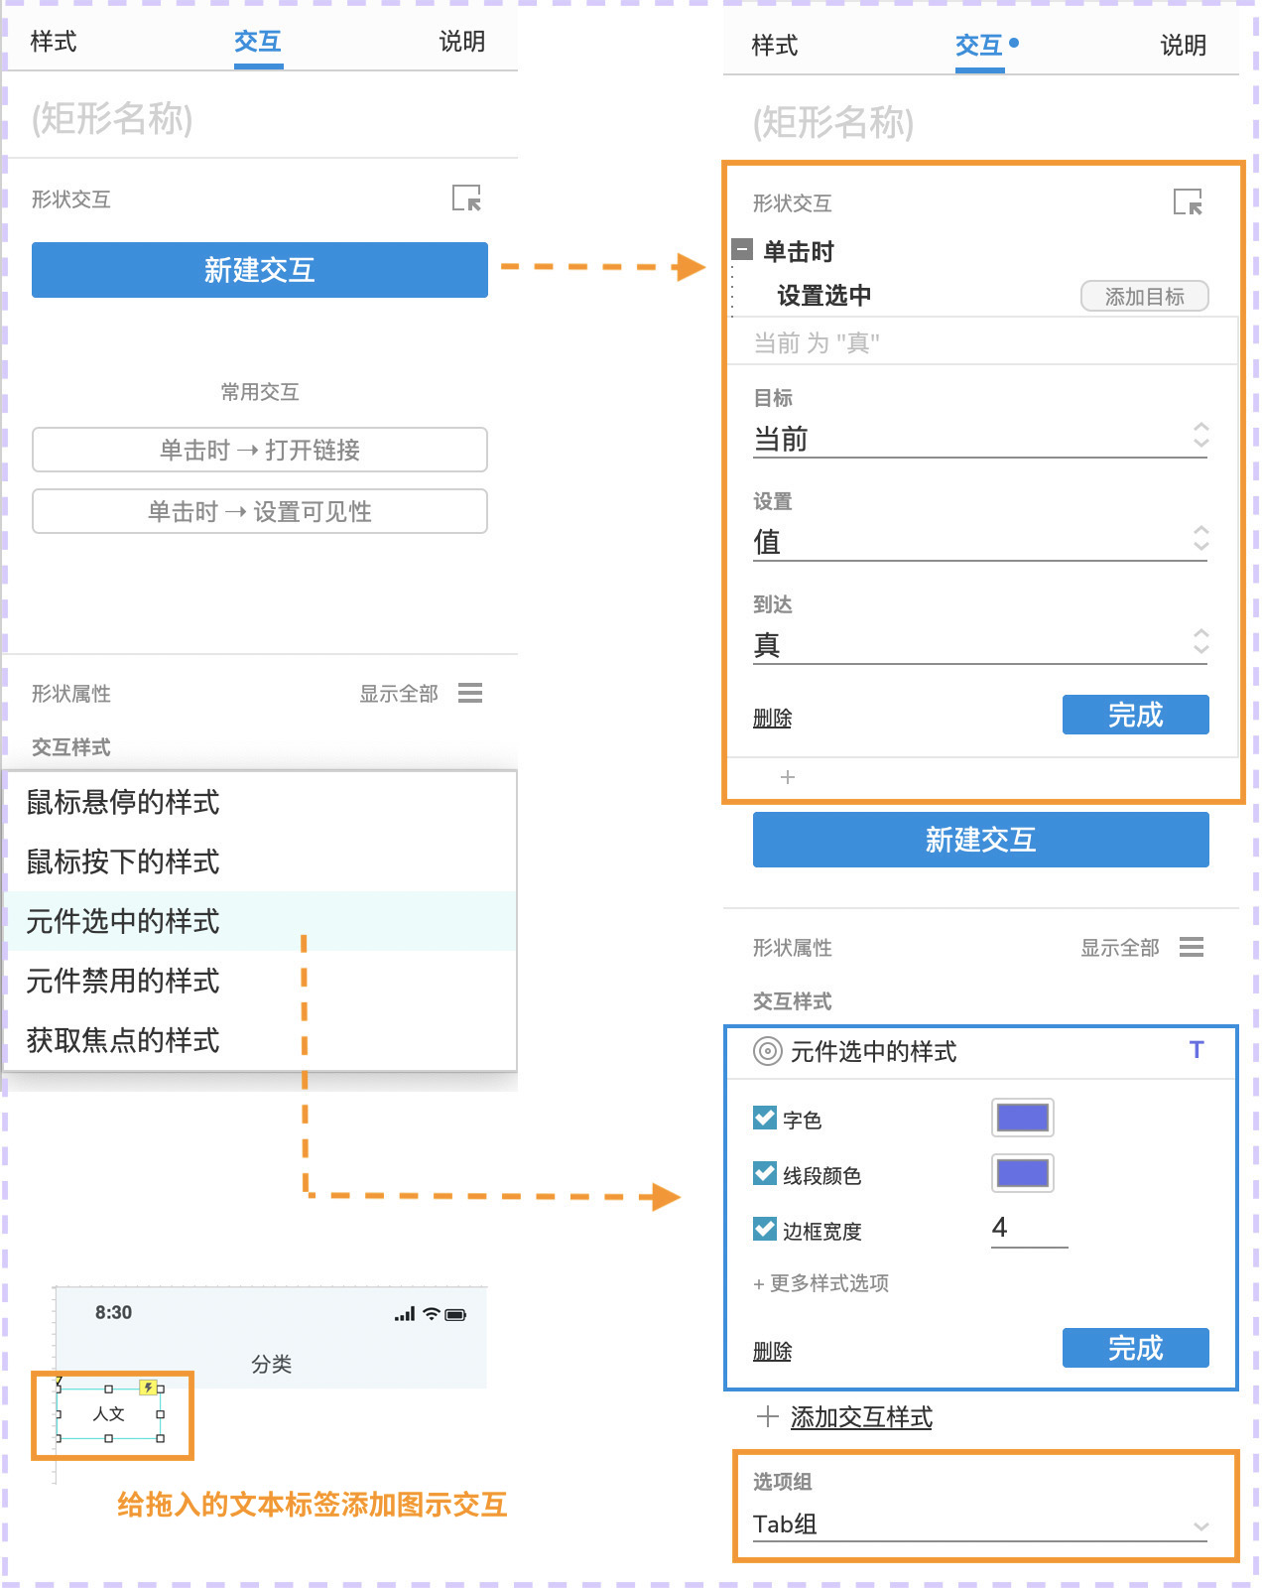This screenshot has width=1262, height=1588.
Task: Open the 到达 dropdown showing 真
Action: click(980, 644)
